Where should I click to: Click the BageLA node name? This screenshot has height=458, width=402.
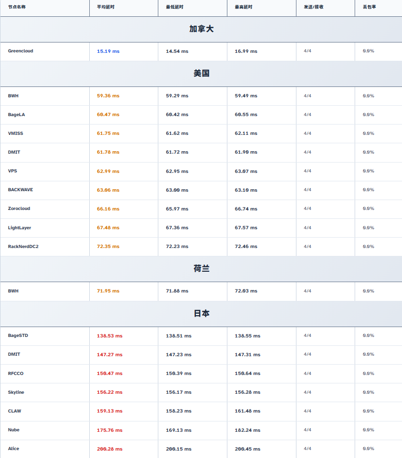[x=16, y=115]
